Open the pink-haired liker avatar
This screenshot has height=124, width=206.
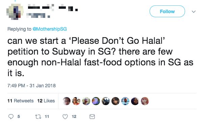(145, 101)
